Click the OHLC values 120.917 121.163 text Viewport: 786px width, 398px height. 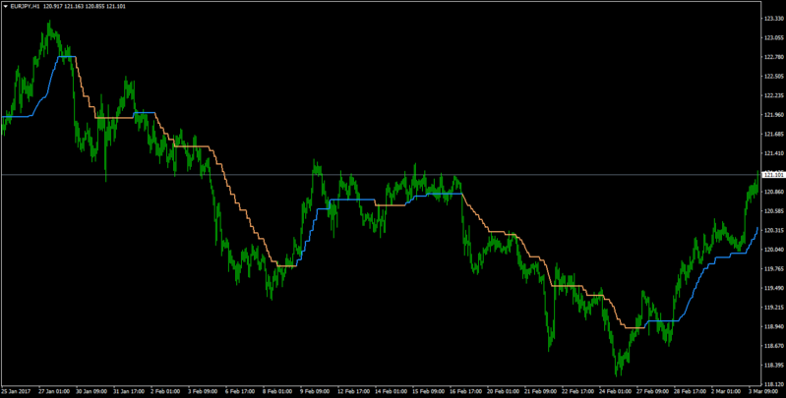(63, 7)
